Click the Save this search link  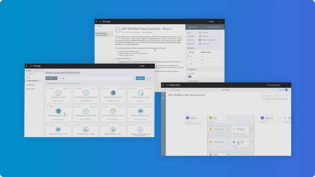click(76, 83)
